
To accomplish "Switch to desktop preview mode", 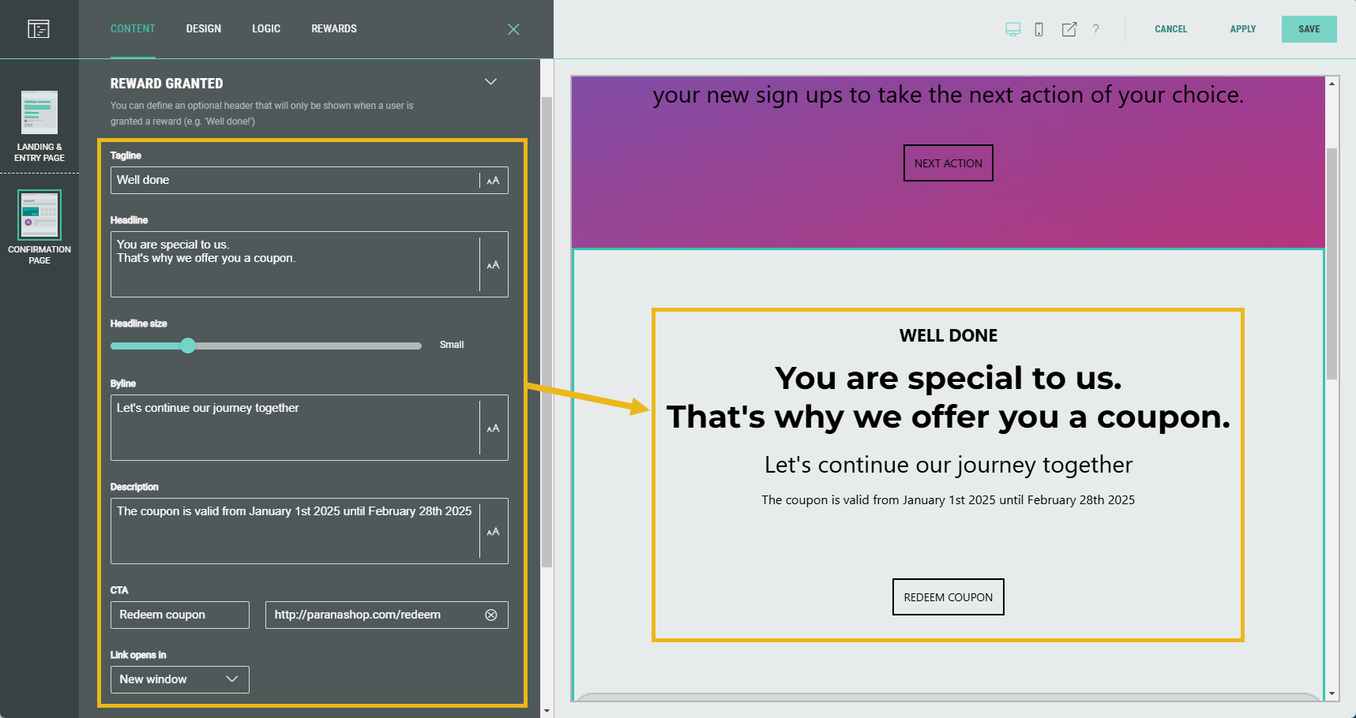I will point(1012,29).
